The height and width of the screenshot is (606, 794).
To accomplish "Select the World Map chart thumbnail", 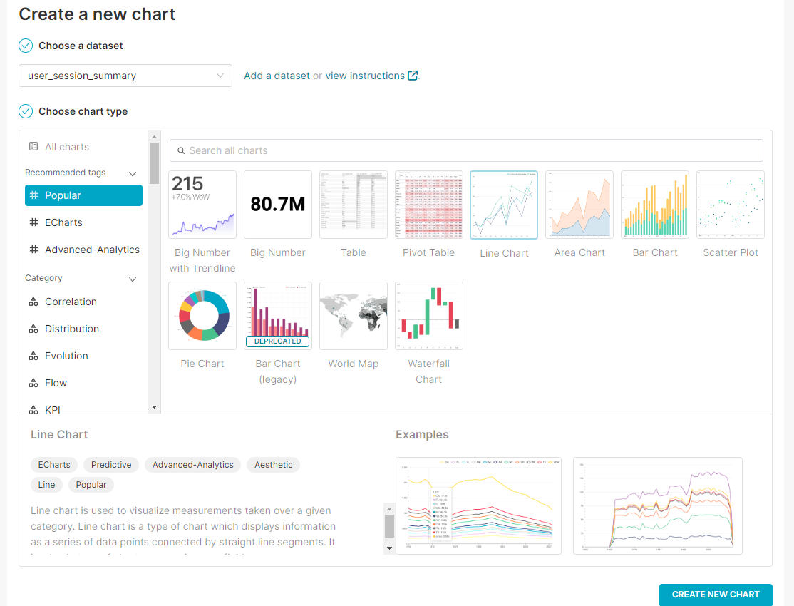I will 354,316.
